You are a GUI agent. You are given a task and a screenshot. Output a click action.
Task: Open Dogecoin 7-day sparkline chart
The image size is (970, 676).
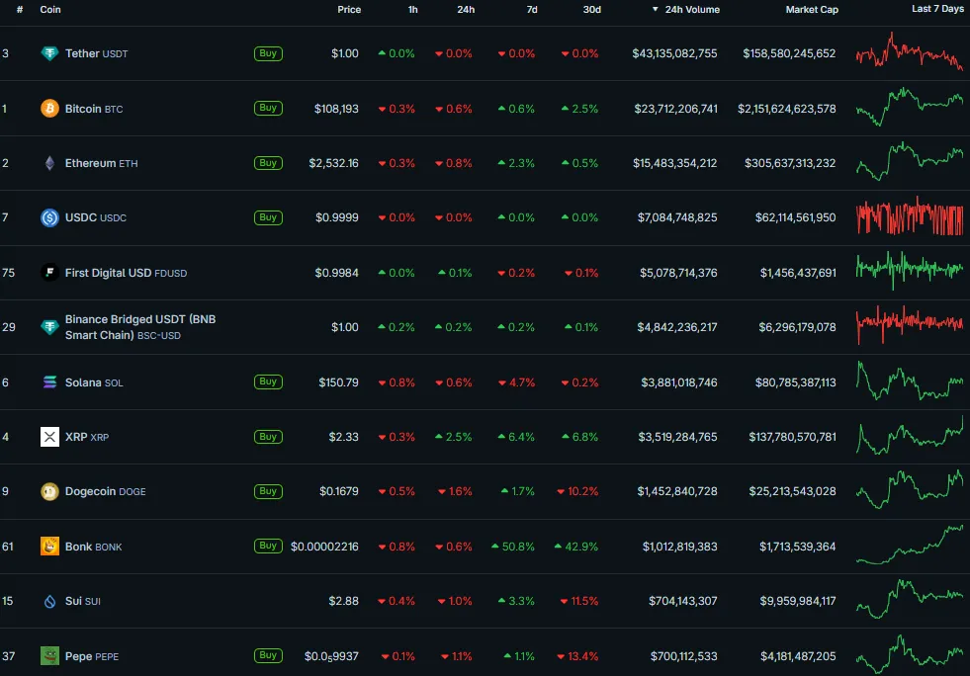pos(910,490)
